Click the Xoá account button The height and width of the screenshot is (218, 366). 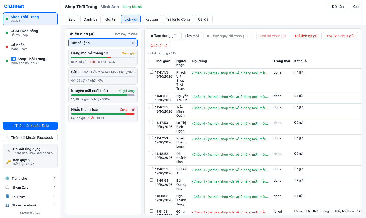[x=355, y=7]
